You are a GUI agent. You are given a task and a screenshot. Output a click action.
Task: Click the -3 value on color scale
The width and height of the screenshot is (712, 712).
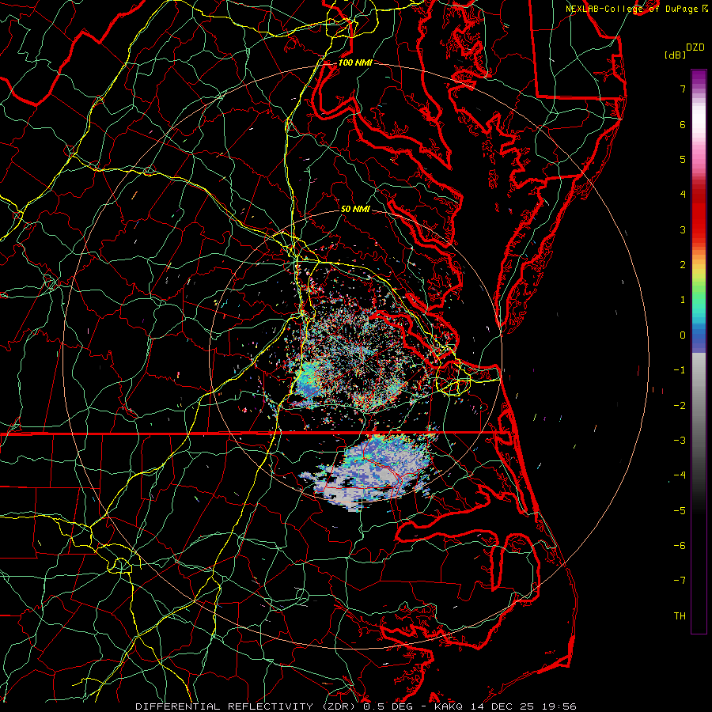680,440
